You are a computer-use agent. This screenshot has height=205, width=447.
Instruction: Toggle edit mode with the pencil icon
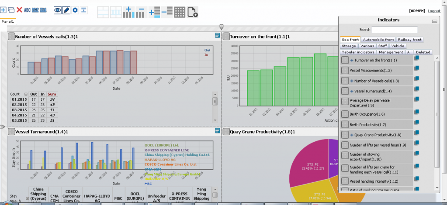pos(66,10)
